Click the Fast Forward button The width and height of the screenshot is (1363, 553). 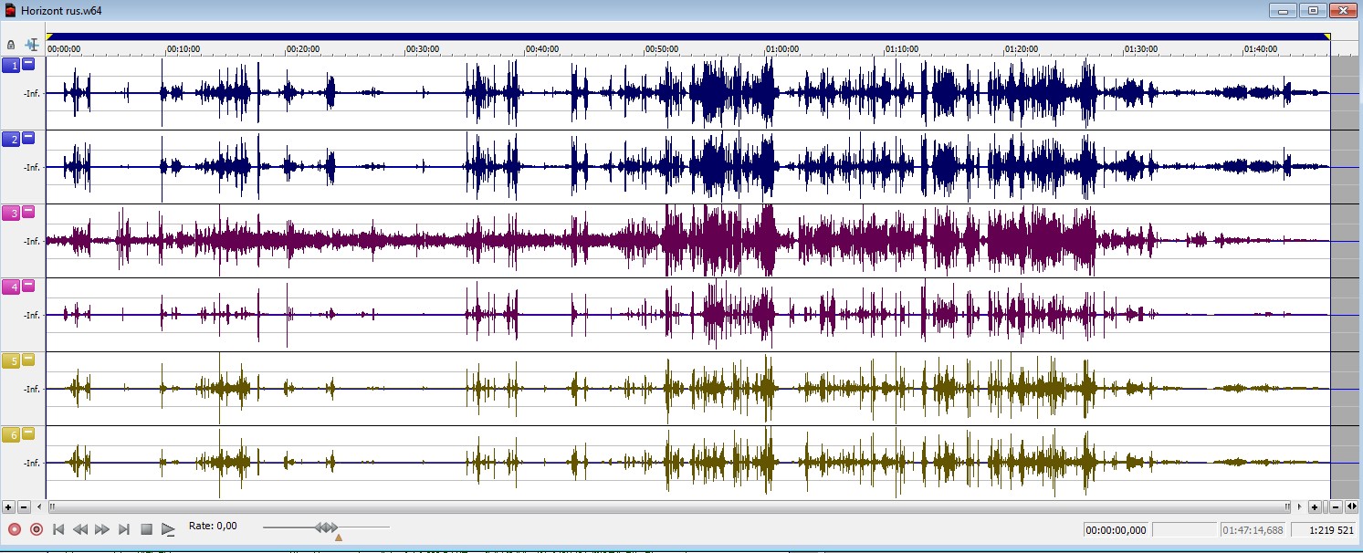coord(102,529)
